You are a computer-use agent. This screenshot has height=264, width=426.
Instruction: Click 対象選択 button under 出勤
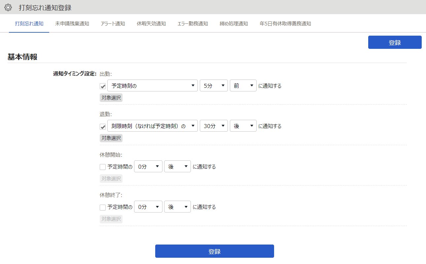(x=111, y=98)
